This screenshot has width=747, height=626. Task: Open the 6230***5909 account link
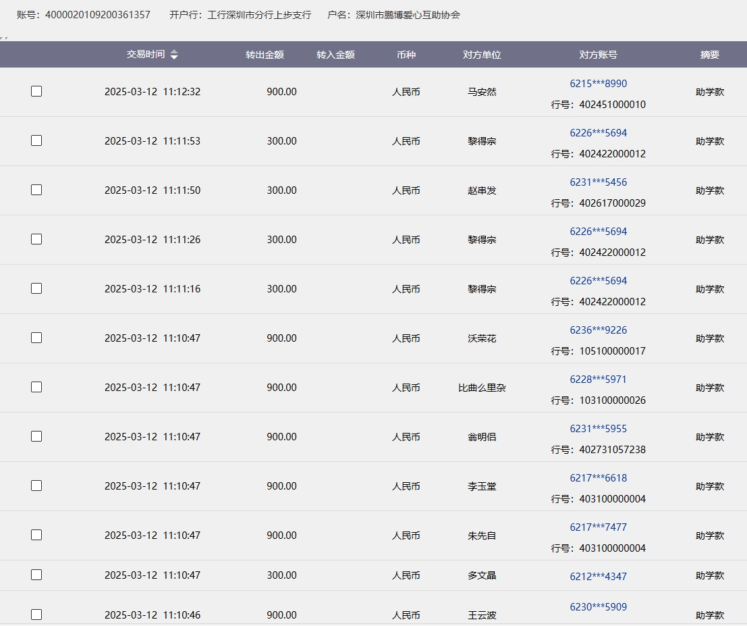tap(598, 607)
